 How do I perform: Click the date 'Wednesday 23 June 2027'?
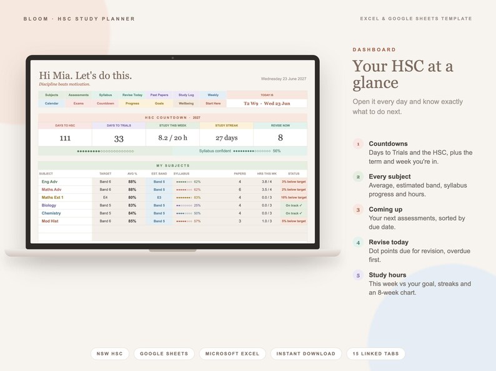(x=284, y=79)
